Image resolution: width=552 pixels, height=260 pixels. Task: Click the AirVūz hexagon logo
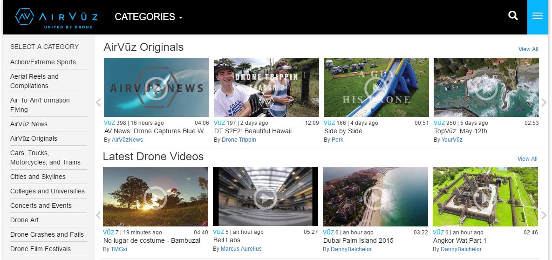pyautogui.click(x=25, y=17)
